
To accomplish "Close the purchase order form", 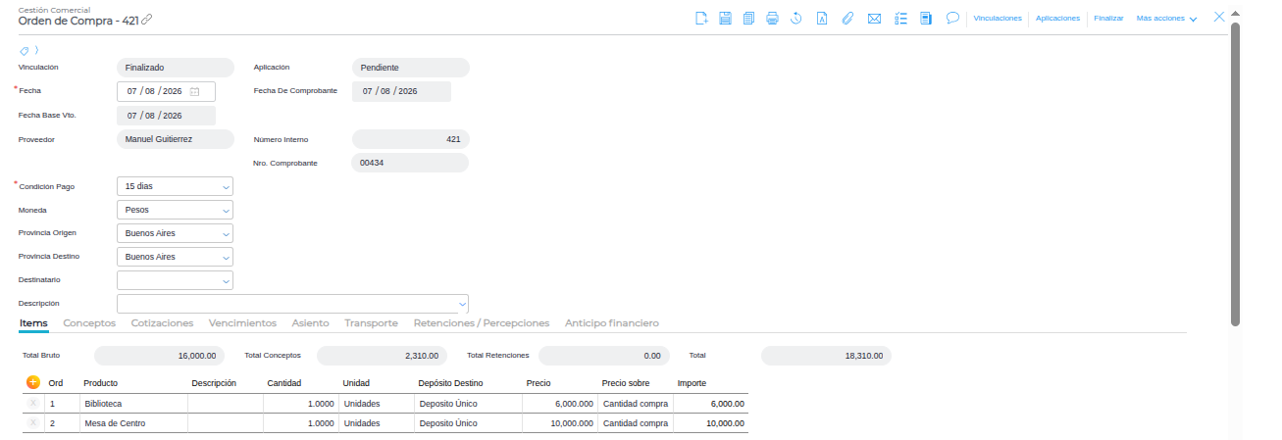I will [x=1220, y=17].
